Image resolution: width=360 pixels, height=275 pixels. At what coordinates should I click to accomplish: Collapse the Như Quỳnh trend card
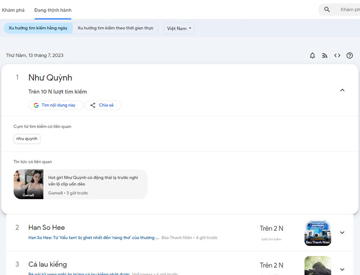[342, 90]
